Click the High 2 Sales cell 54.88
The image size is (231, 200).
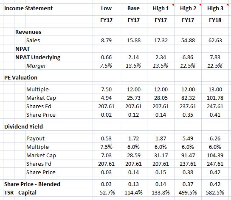pyautogui.click(x=188, y=40)
